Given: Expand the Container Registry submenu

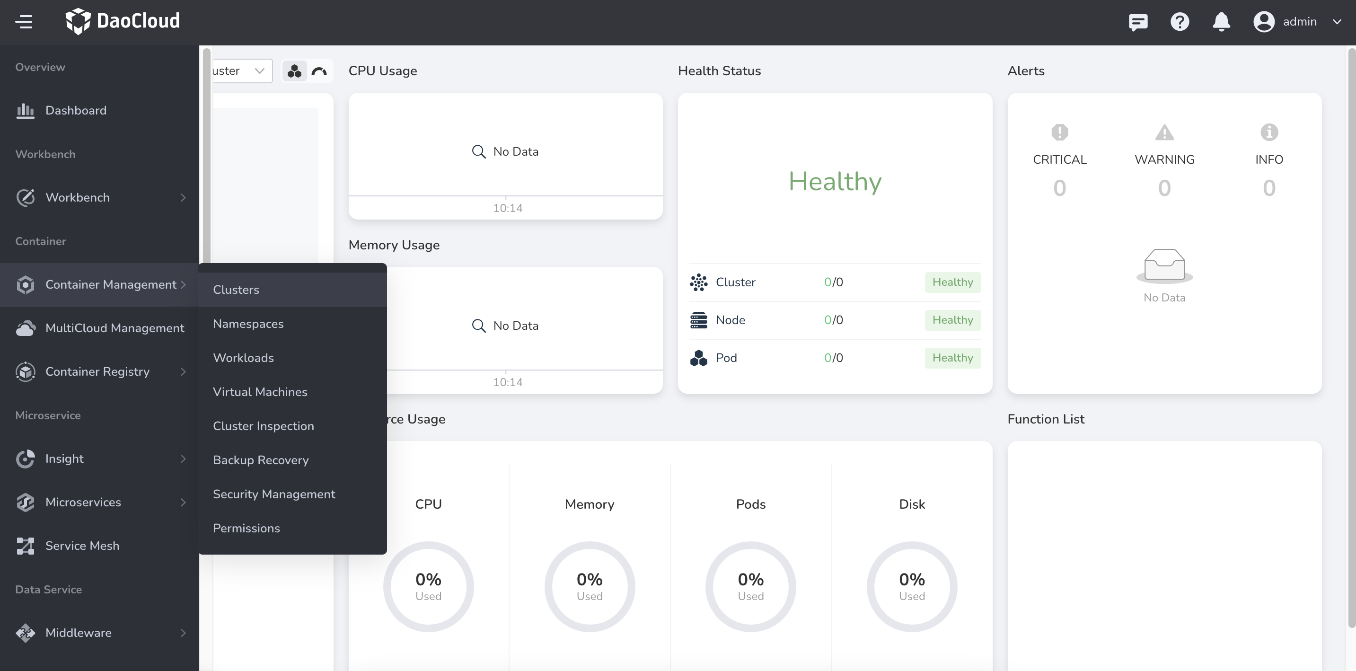Looking at the screenshot, I should click(x=183, y=371).
